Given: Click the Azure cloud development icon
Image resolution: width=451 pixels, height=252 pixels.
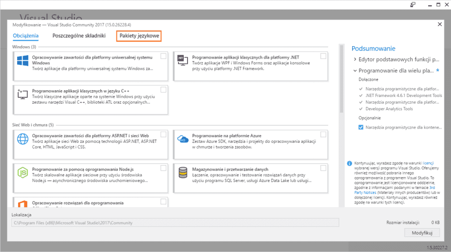Looking at the screenshot, I should click(x=183, y=138).
